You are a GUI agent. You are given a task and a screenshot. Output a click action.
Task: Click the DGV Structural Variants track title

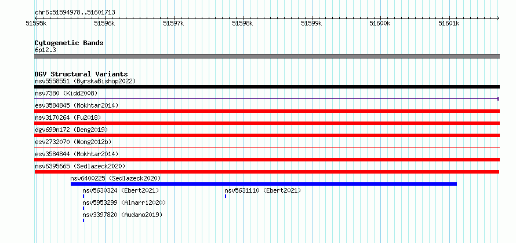(81, 74)
